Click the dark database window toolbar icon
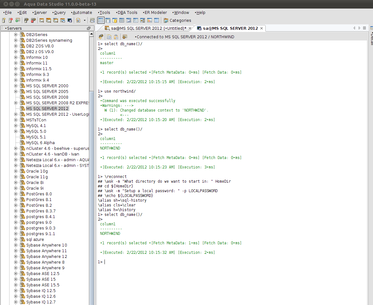This screenshot has width=373, height=305. click(70, 21)
